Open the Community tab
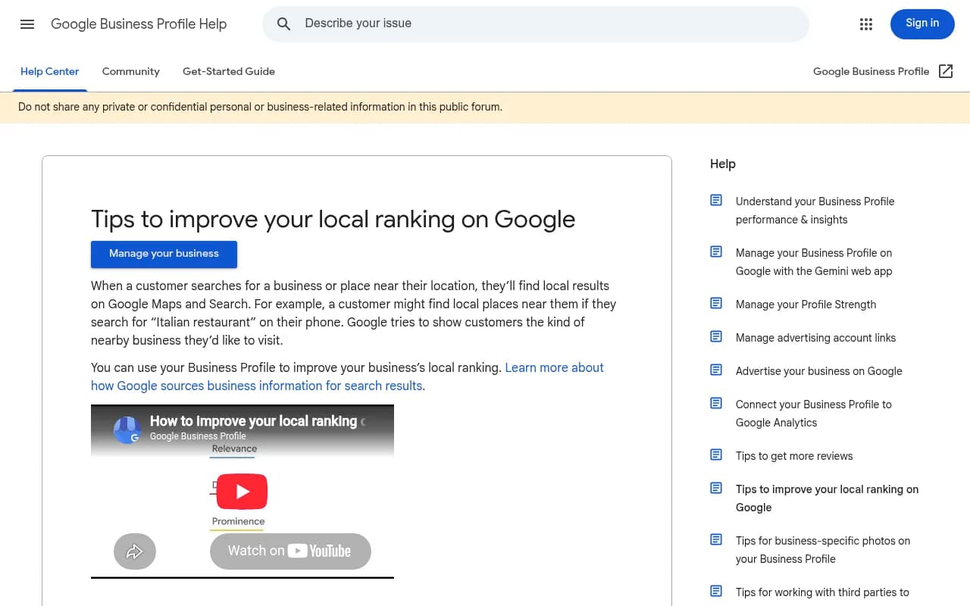The image size is (970, 606). tap(131, 71)
